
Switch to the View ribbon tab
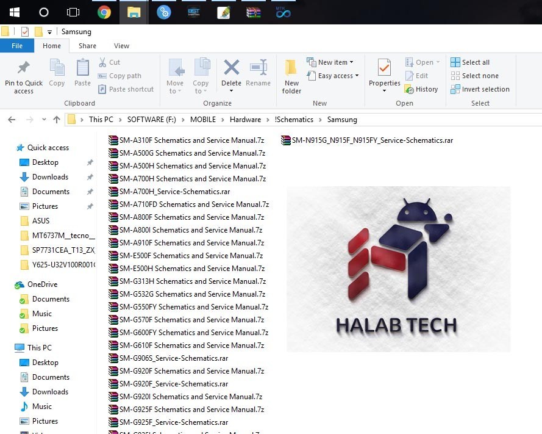click(x=122, y=46)
